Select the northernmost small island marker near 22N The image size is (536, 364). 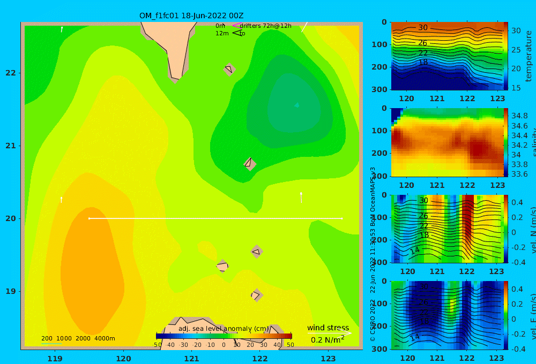point(229,70)
